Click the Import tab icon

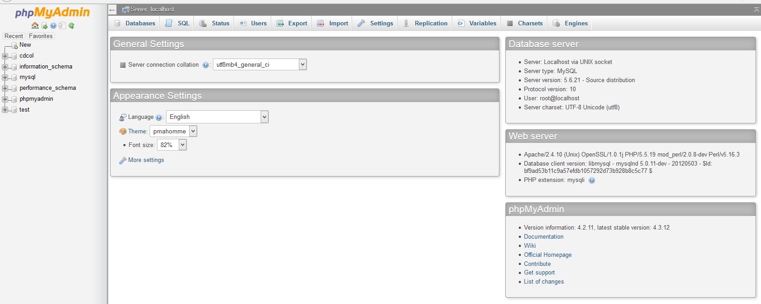[x=321, y=23]
